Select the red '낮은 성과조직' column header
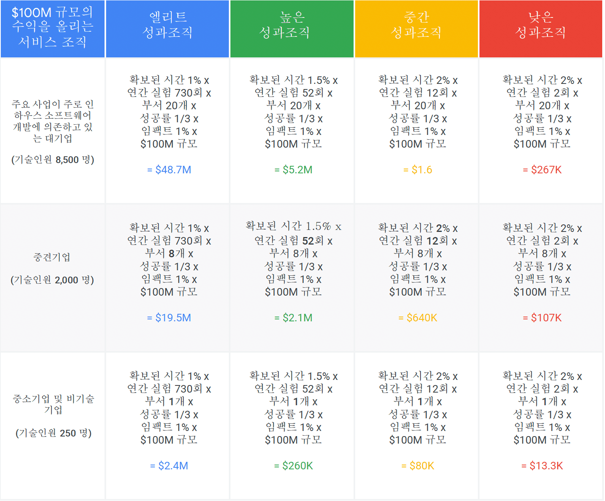Viewport: 605px width, 501px height. click(541, 29)
